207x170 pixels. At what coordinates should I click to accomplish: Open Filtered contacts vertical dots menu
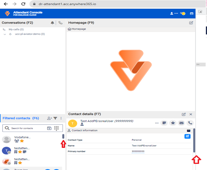click(61, 118)
